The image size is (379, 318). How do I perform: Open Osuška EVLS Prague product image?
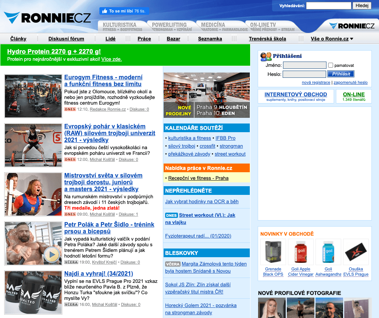[x=356, y=252]
